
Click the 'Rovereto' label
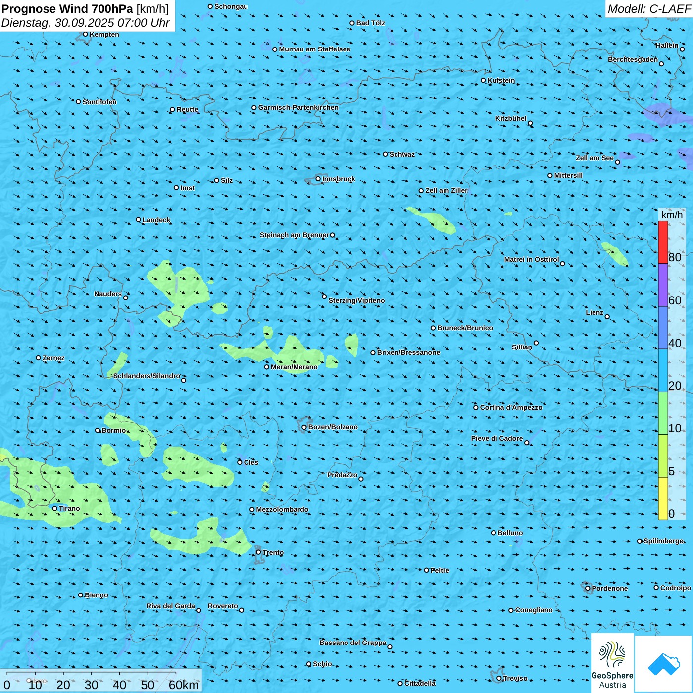[x=223, y=606]
